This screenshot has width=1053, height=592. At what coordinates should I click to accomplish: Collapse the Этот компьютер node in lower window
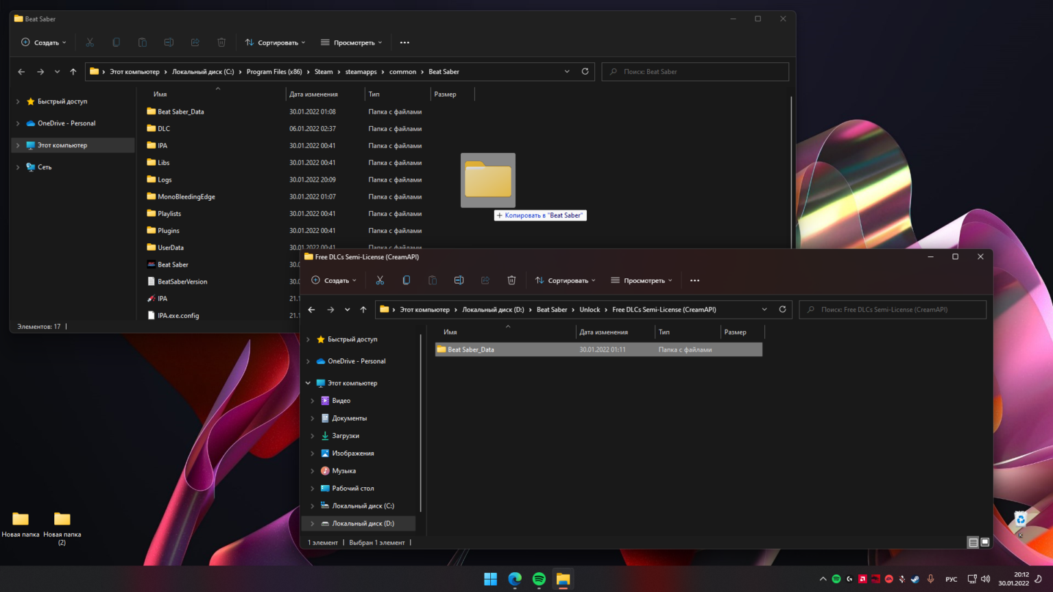pyautogui.click(x=308, y=383)
